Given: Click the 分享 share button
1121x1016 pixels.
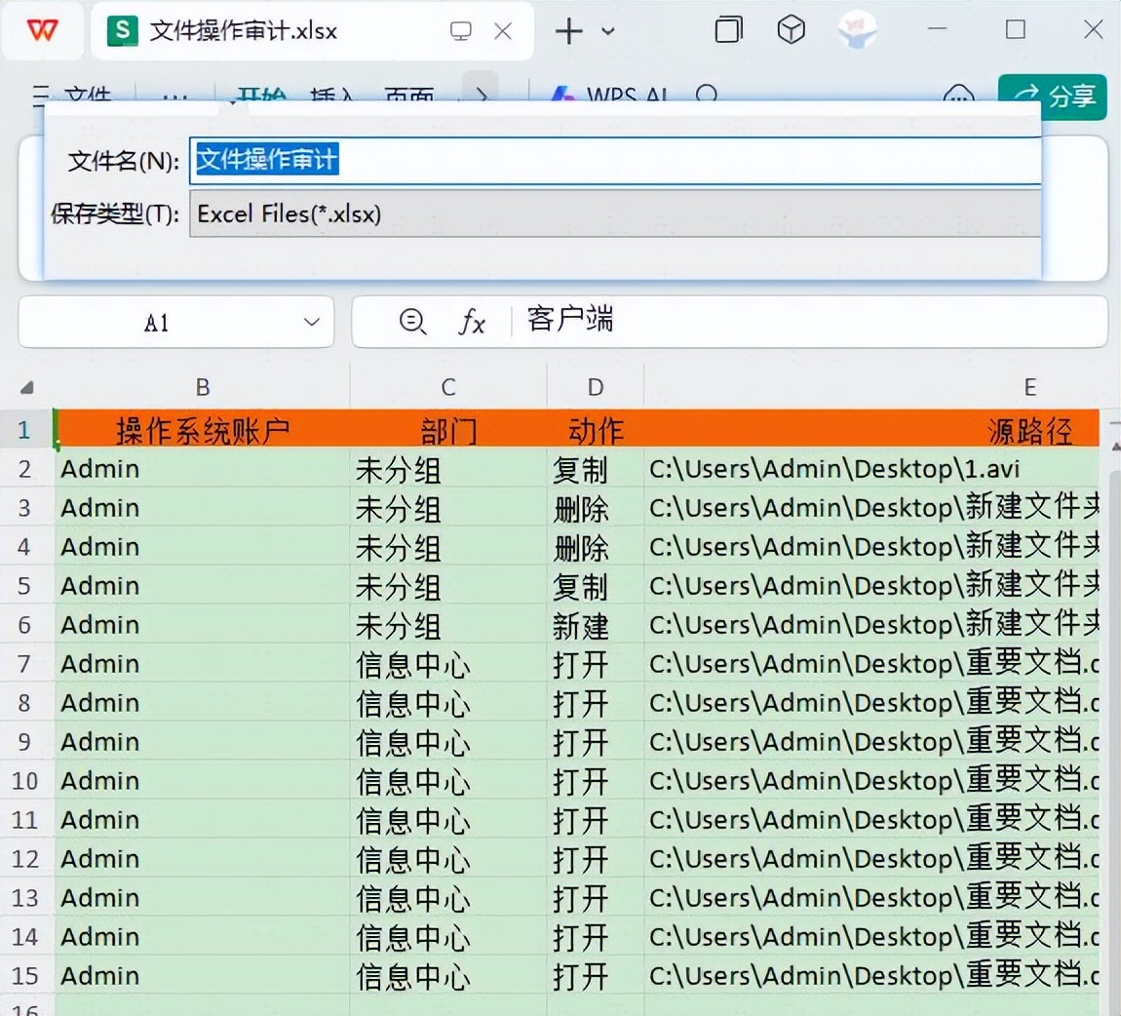Looking at the screenshot, I should (x=1053, y=96).
